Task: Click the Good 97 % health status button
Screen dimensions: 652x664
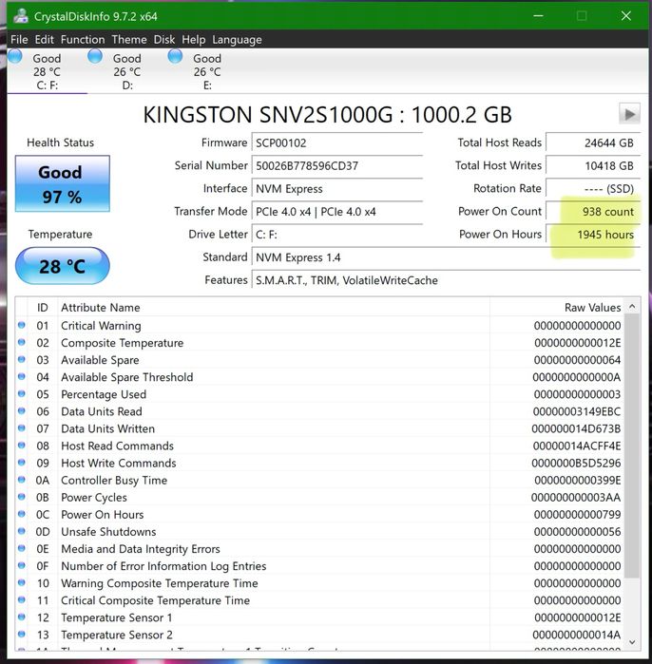Action: tap(63, 183)
